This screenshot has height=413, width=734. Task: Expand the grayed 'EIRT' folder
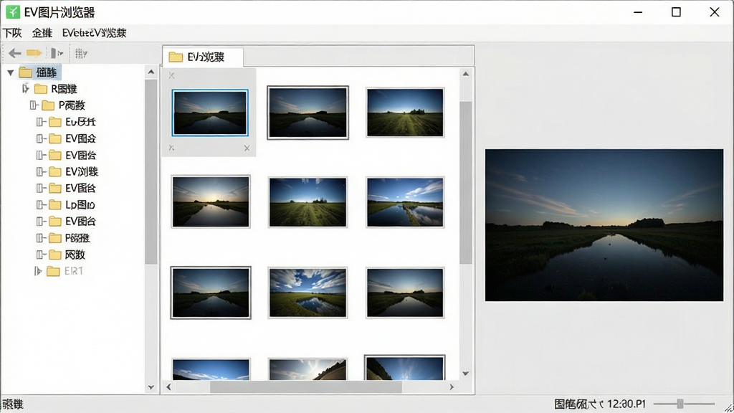[x=38, y=271]
